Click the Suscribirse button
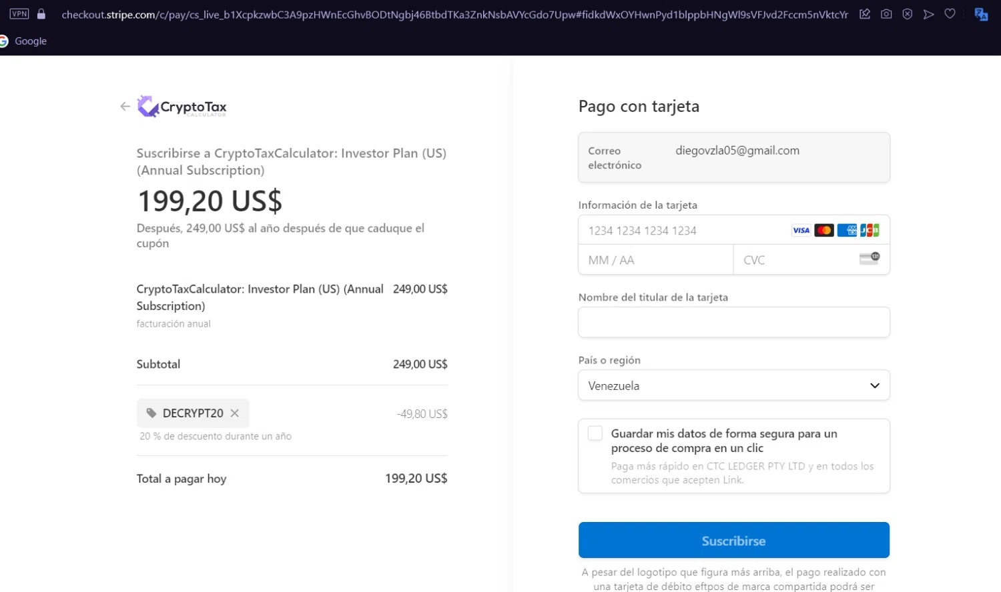The image size is (1001, 592). click(x=734, y=541)
